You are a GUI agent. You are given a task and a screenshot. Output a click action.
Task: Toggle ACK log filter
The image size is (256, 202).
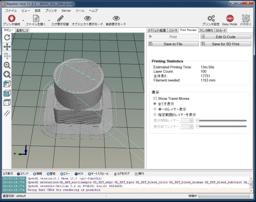[79, 174]
